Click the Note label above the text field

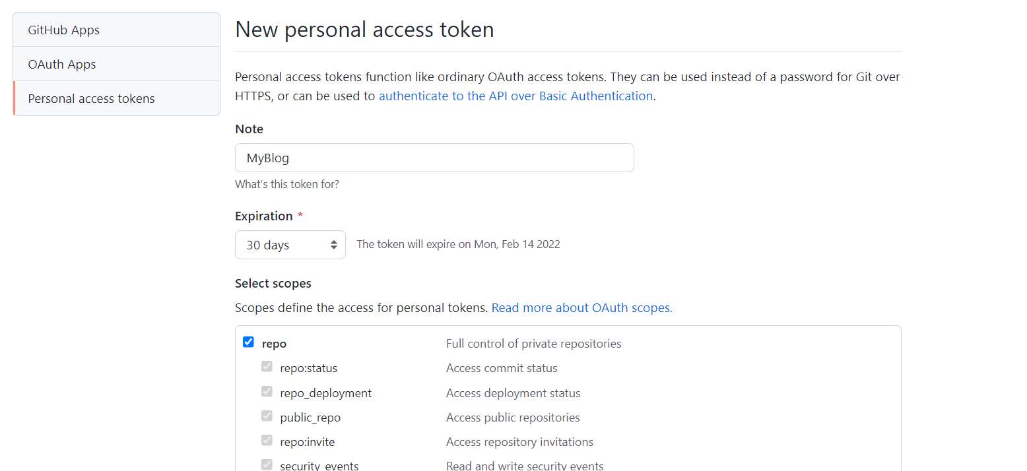coord(249,129)
